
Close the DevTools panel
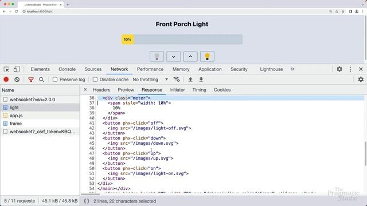click(x=361, y=69)
